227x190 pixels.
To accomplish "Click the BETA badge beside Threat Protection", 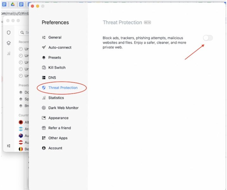I will 147,22.
